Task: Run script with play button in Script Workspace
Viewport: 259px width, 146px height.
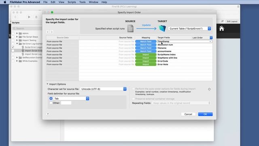Action: click(29, 17)
